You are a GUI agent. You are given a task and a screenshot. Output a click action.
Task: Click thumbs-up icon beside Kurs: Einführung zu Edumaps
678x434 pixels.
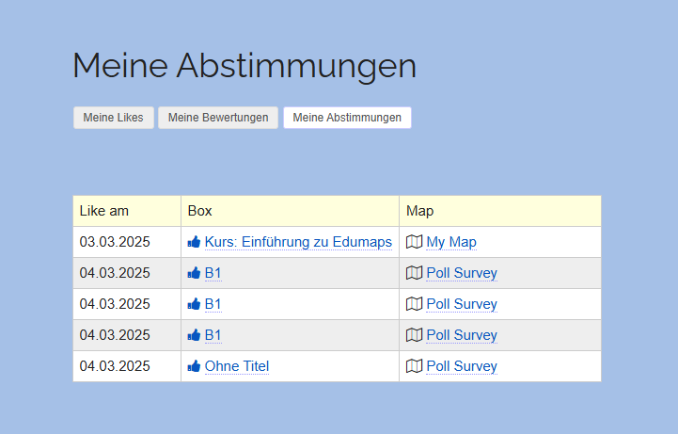(194, 242)
